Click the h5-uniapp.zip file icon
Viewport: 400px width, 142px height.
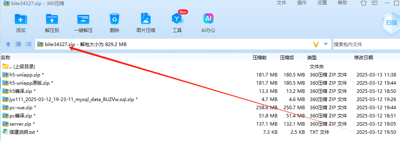[x=5, y=75]
